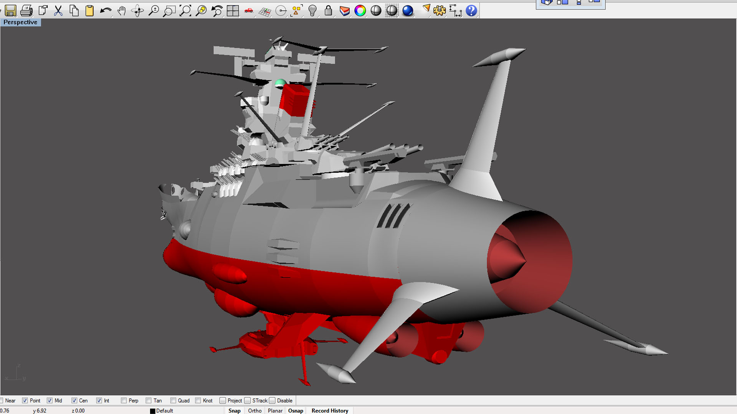Open the Default layer selector
Image resolution: width=737 pixels, height=414 pixels.
[x=165, y=411]
